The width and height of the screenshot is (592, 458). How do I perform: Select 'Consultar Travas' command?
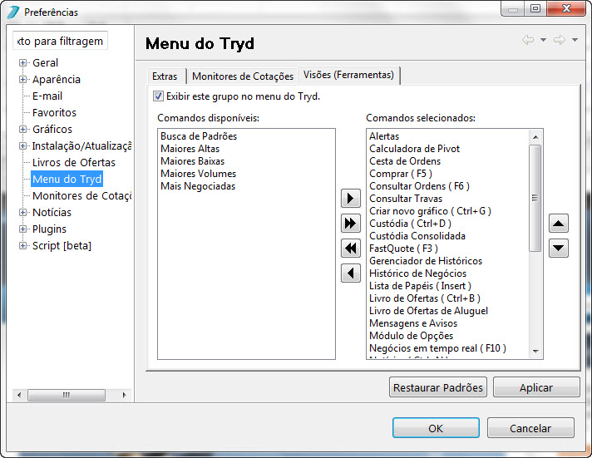406,198
